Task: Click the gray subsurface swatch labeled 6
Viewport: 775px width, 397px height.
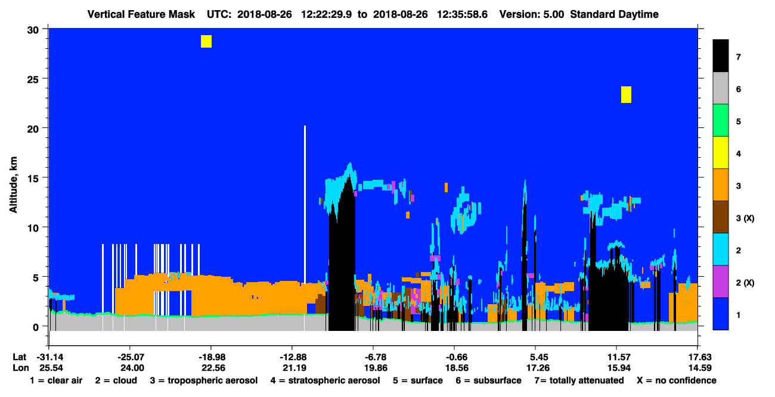Action: point(721,89)
